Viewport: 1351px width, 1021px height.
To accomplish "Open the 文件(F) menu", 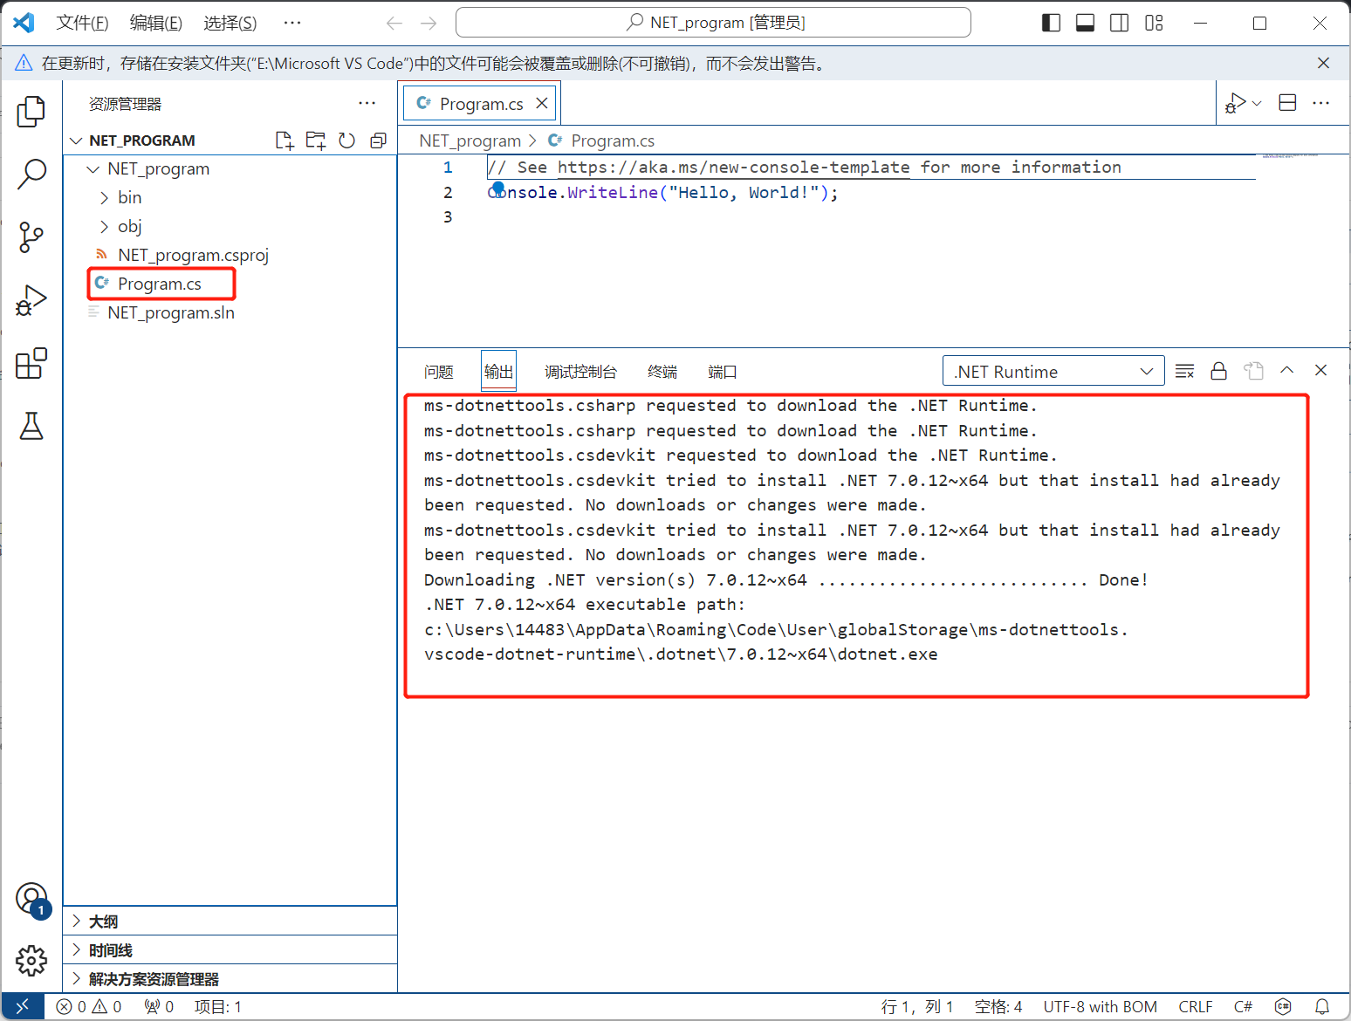I will [82, 23].
